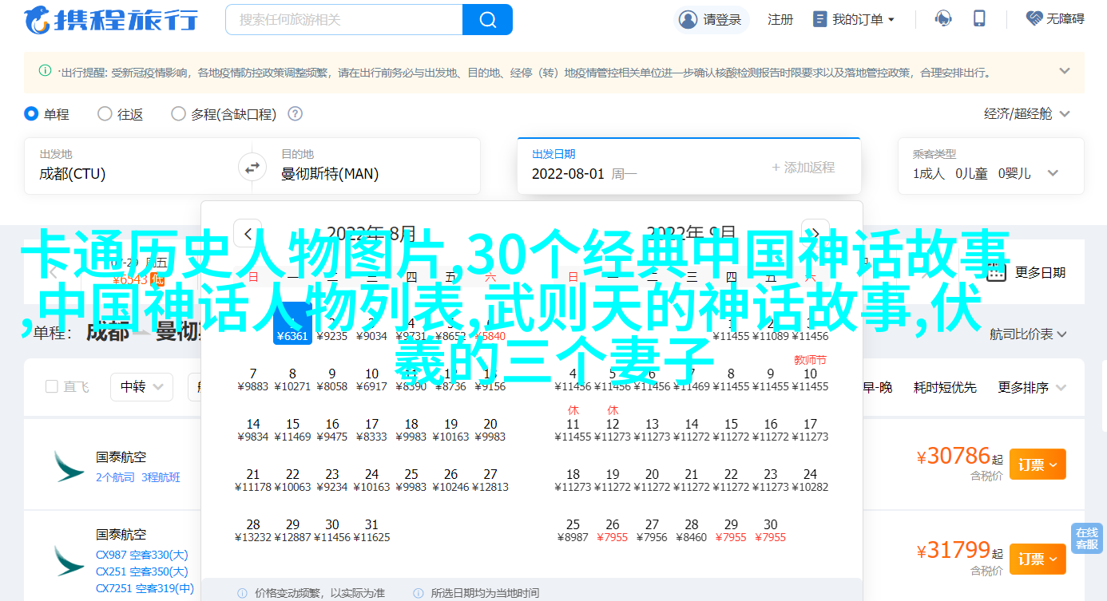The width and height of the screenshot is (1107, 601).
Task: Select September 10 教师节 date
Action: click(x=811, y=373)
